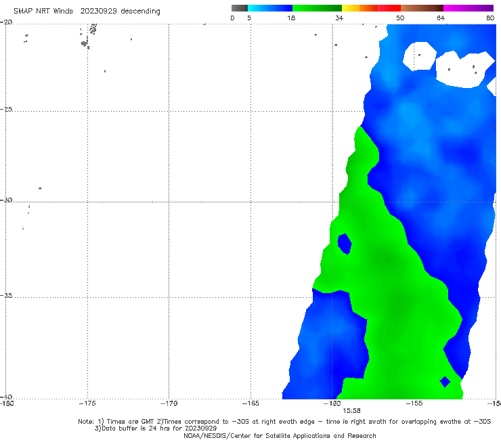Click the longitude label '-165' on the bottom axis

(x=250, y=403)
